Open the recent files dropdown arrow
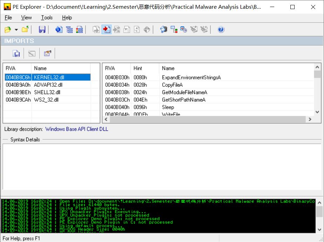324x242 pixels. tap(16, 30)
